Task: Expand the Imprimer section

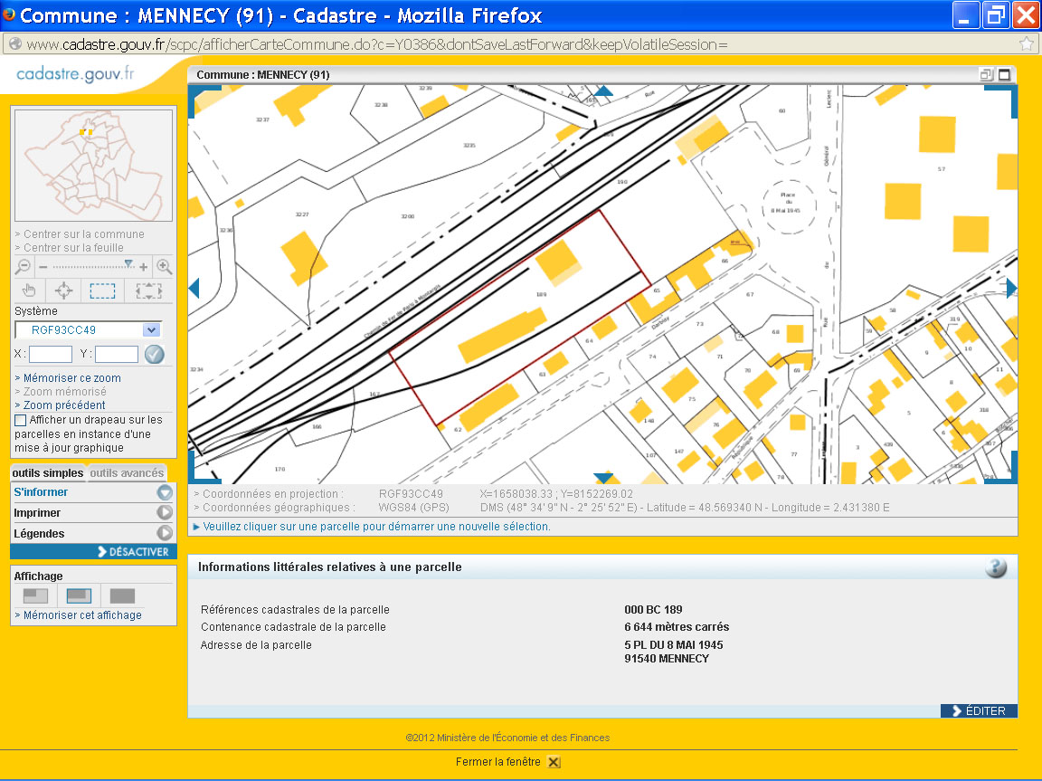Action: (165, 513)
